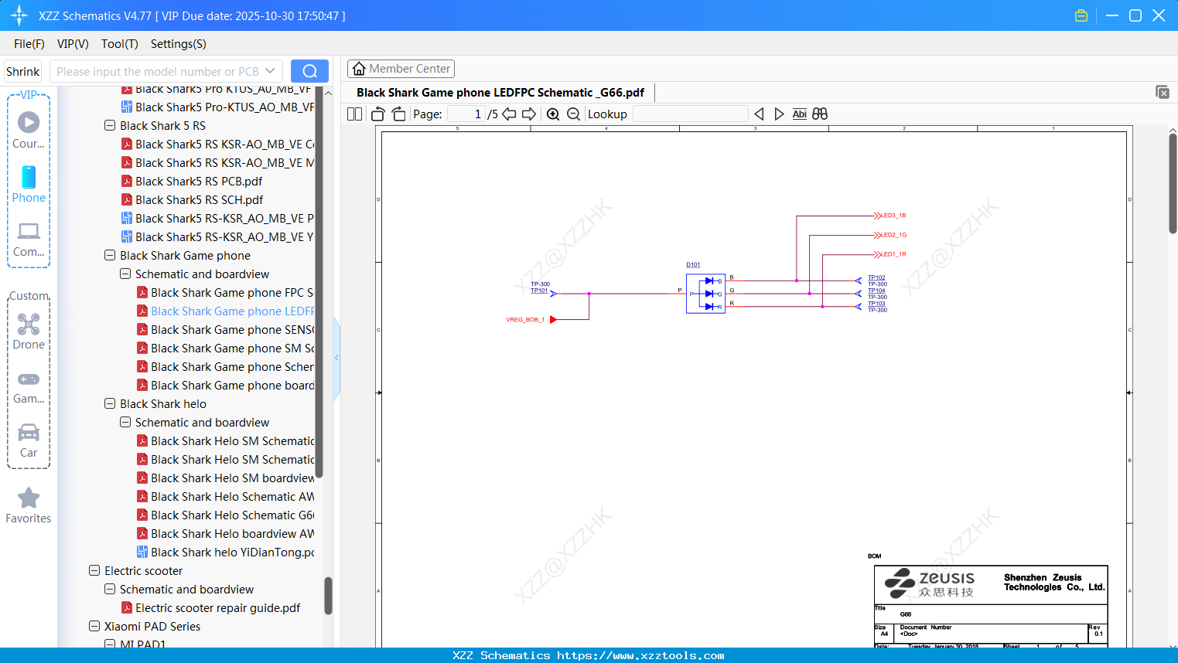
Task: Switch to two-page view mode
Action: (x=353, y=114)
